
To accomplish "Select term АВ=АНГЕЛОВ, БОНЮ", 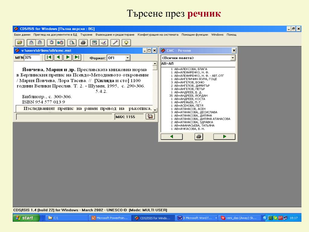I will pos(189,82).
